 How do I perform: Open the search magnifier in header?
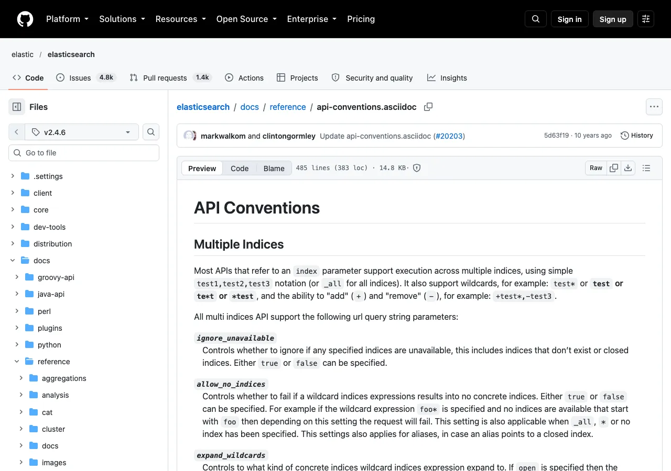point(536,19)
